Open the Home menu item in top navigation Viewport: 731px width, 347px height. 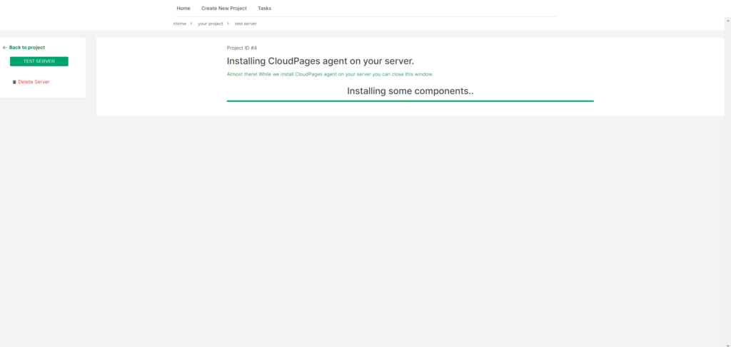[183, 9]
